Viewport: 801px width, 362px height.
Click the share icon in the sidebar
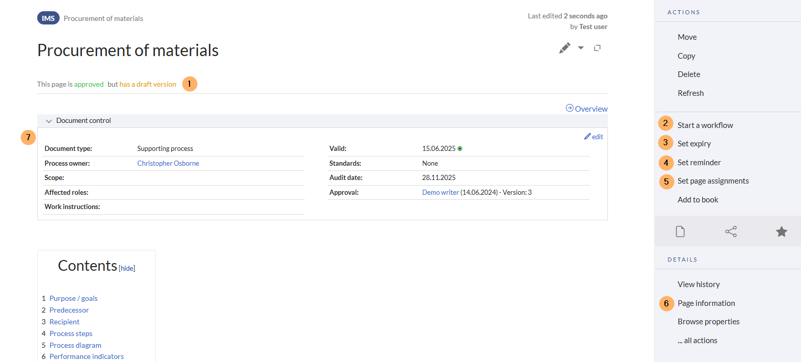(x=731, y=231)
